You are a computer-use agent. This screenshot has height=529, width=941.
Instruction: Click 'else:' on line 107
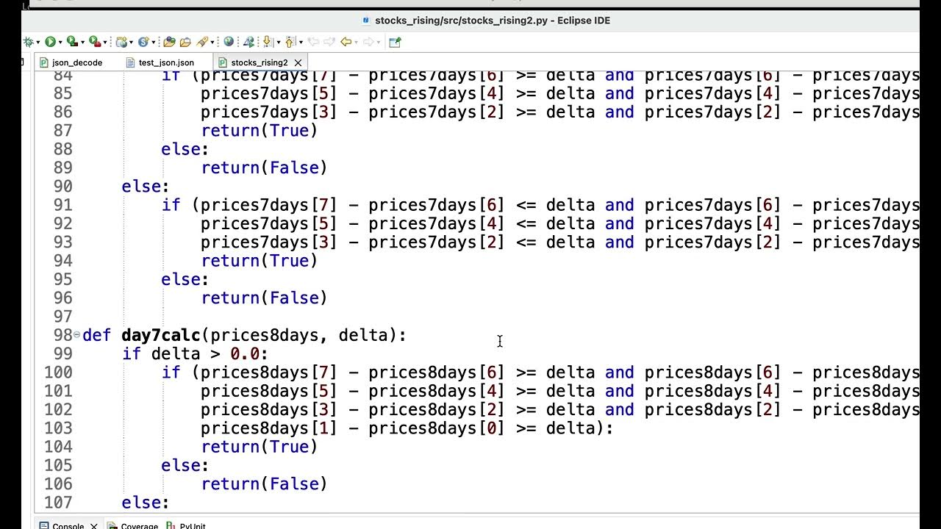point(146,503)
